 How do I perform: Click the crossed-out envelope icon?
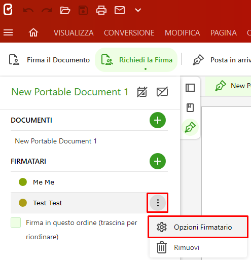coord(162,92)
